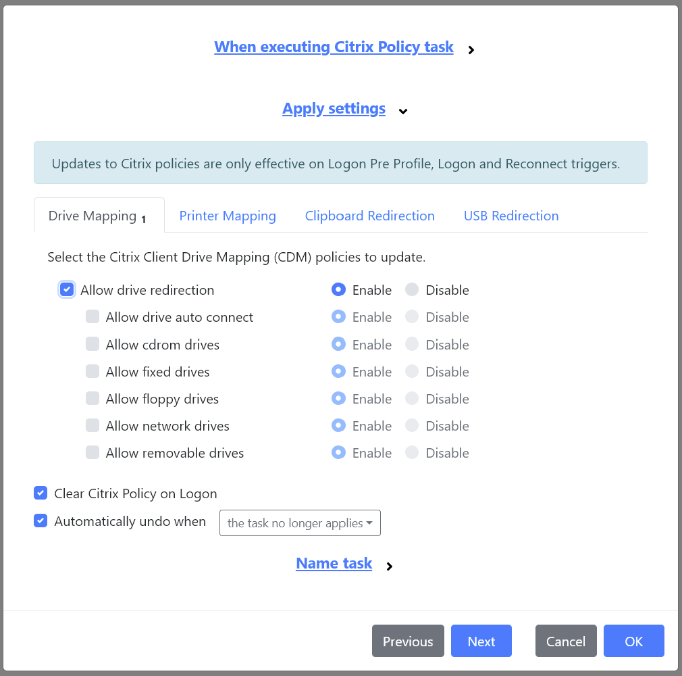Check the Allow fixed drives option
Image resolution: width=682 pixels, height=676 pixels.
(x=93, y=371)
